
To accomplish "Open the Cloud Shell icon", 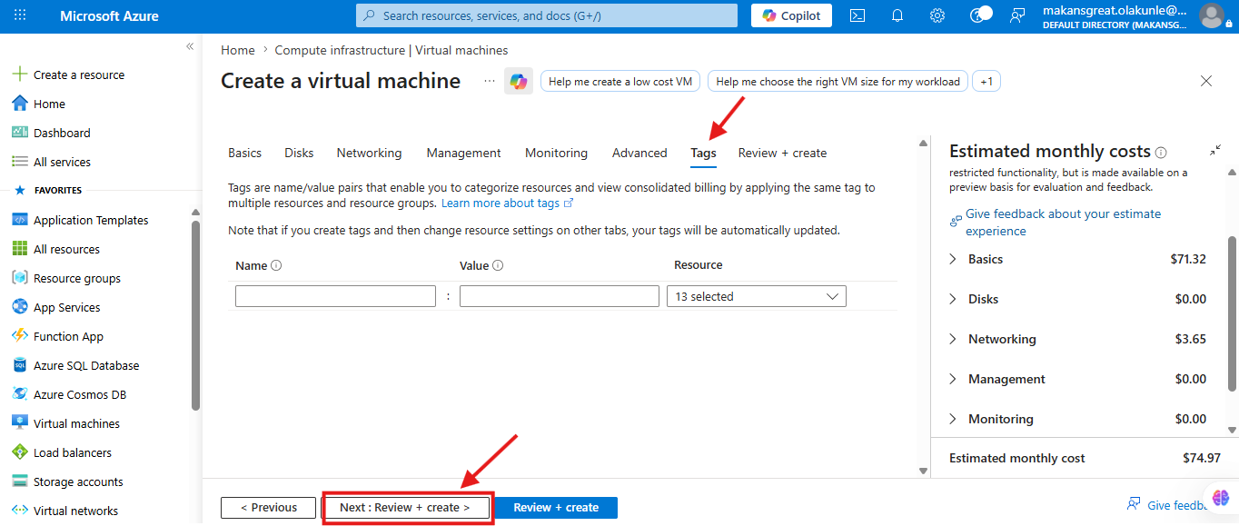I will click(857, 15).
